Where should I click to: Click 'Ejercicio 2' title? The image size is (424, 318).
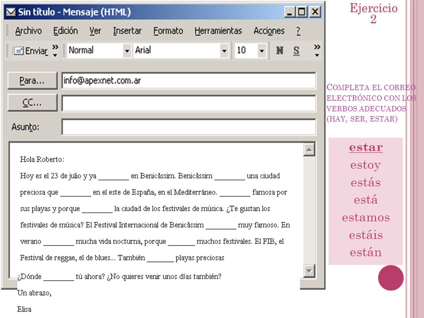374,13
